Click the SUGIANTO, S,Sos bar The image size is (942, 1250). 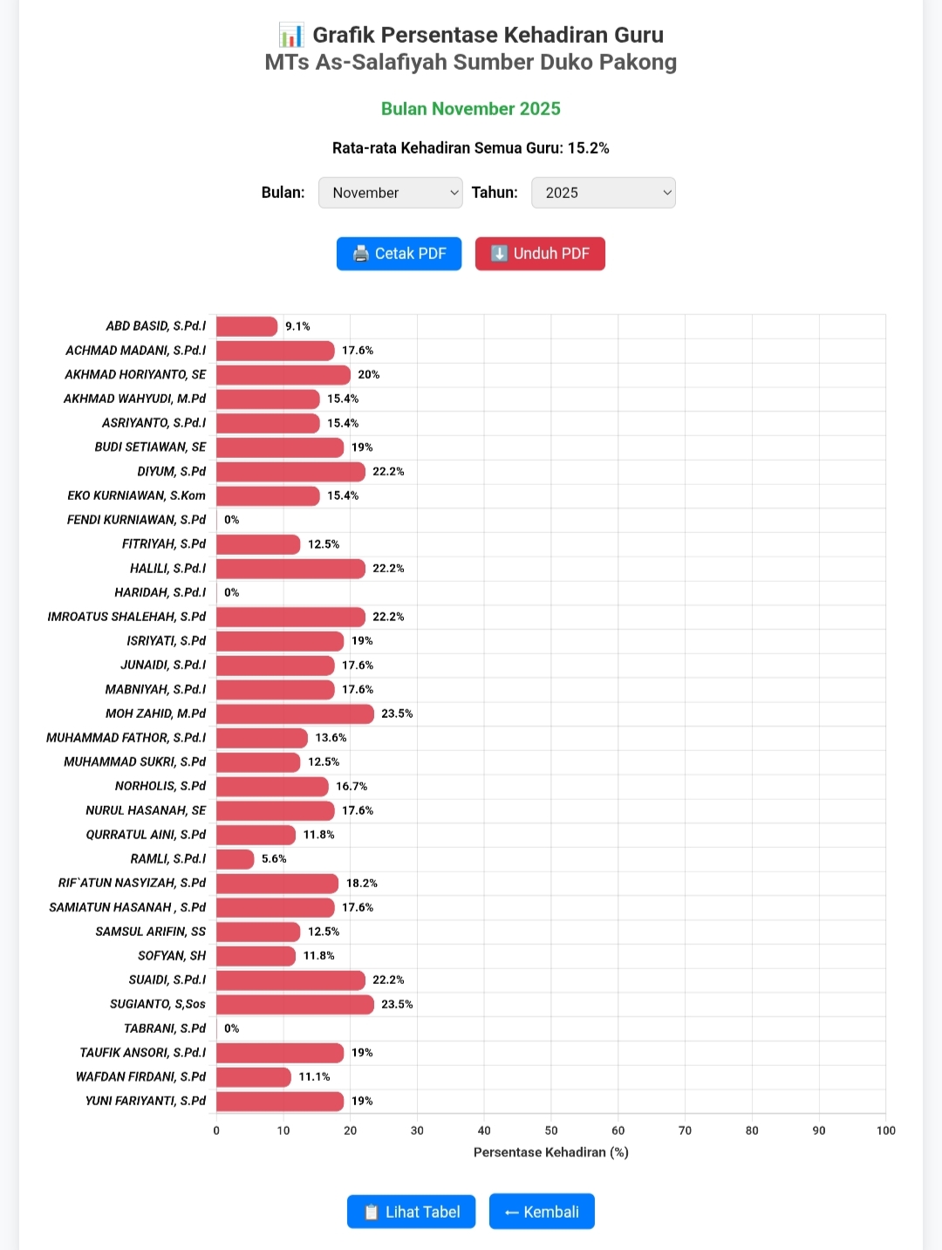[x=295, y=1005]
